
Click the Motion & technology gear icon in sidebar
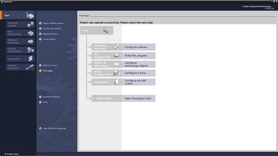(x=31, y=41)
